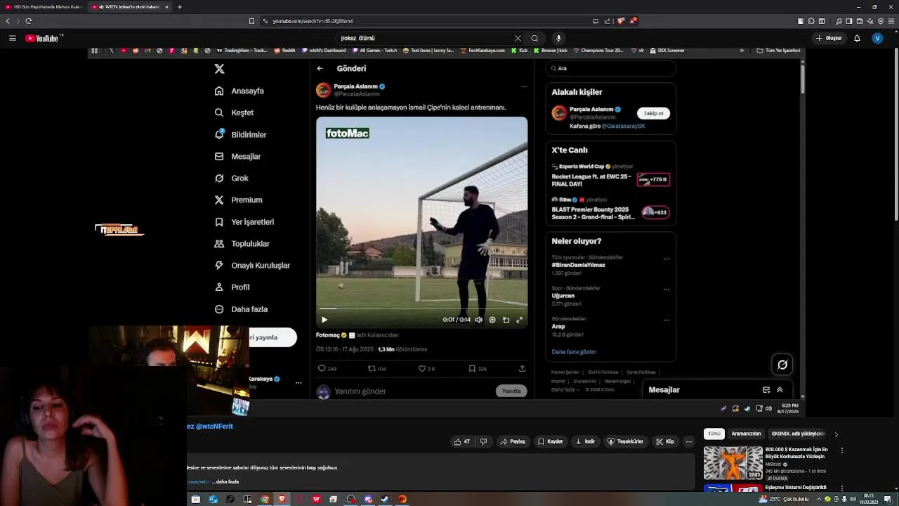Show hidden system tray icons chevron

[x=819, y=499]
